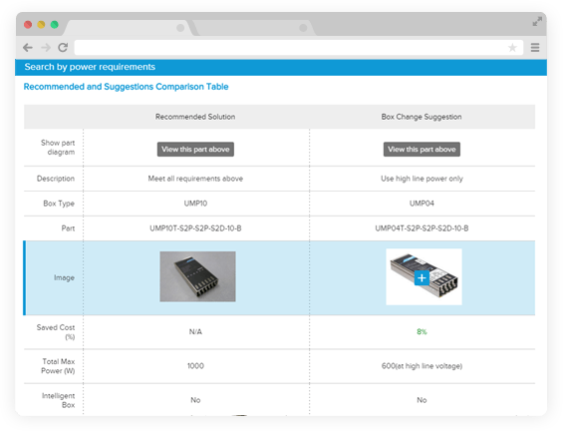This screenshot has height=431, width=563.
Task: Click the green window maximize button
Action: 54,25
